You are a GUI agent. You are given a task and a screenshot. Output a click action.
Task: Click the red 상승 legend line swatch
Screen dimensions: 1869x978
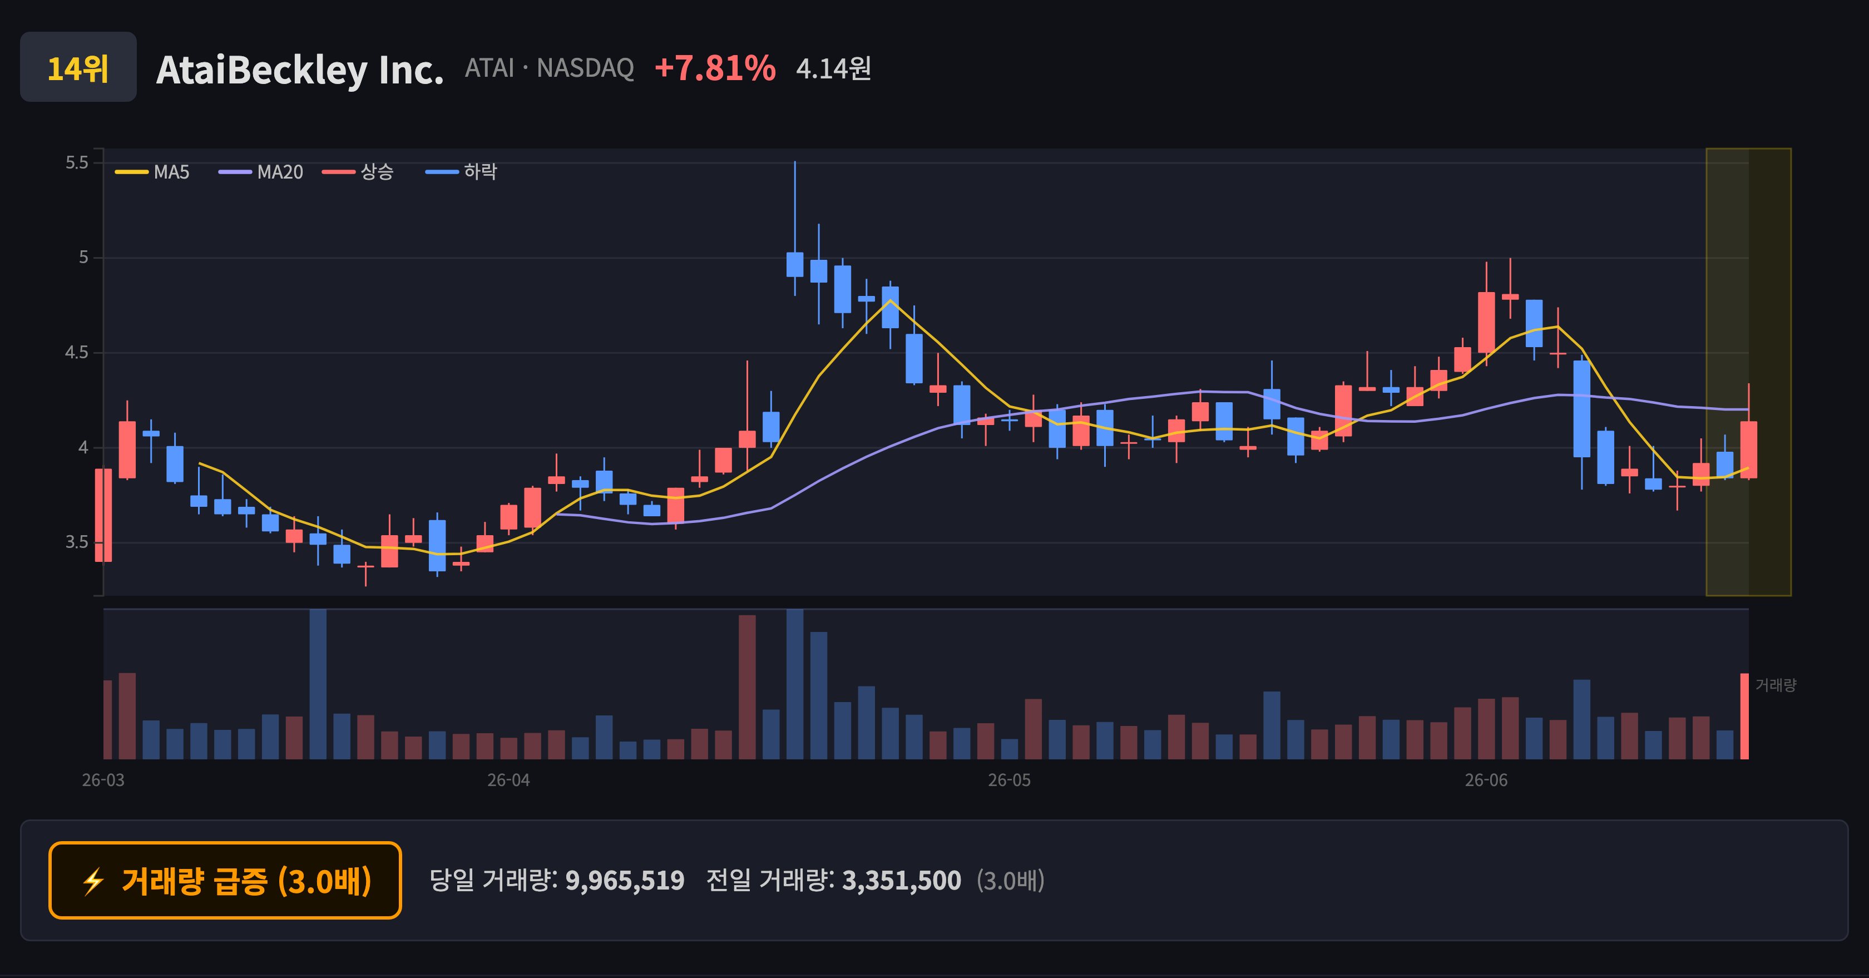point(338,172)
